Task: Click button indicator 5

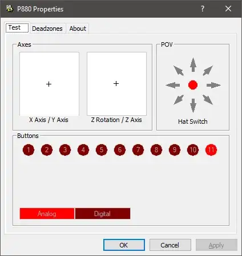Action: pos(102,150)
